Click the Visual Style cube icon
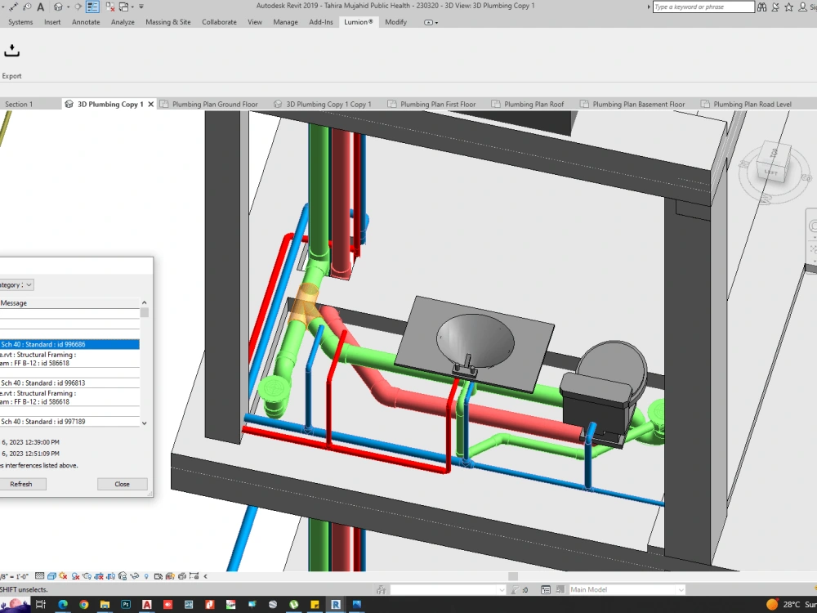Viewport: 817px width, 613px height. click(51, 576)
